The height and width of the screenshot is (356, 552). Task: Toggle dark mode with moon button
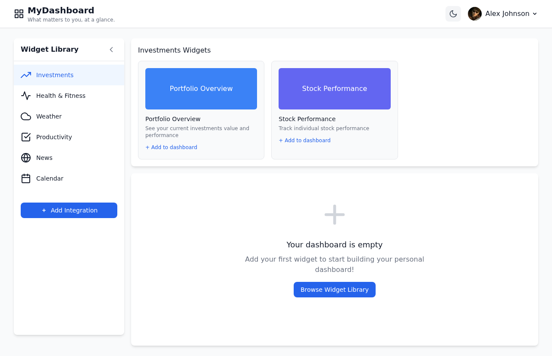[x=453, y=13]
